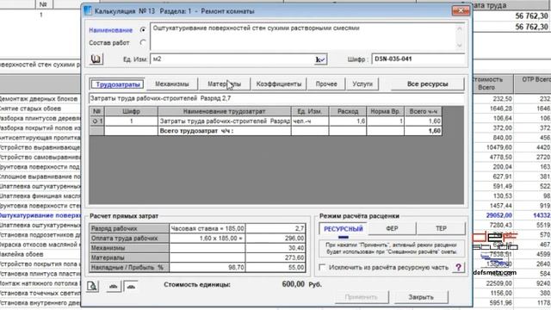Screen dimensions: 551x310
Task: Click the Калькуляция window title bar icon
Action: 88,11
